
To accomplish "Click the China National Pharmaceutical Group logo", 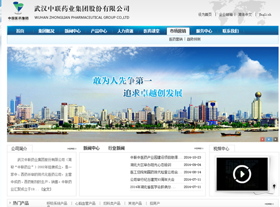I will click(18, 11).
